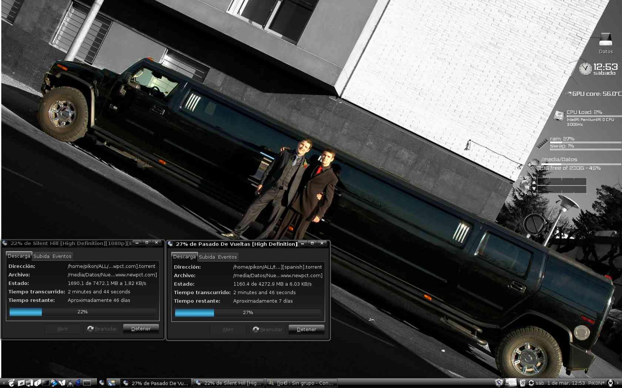Image resolution: width=622 pixels, height=388 pixels.
Task: Switch to the '27% de Pasado De Vu...' taskbar button
Action: point(156,383)
